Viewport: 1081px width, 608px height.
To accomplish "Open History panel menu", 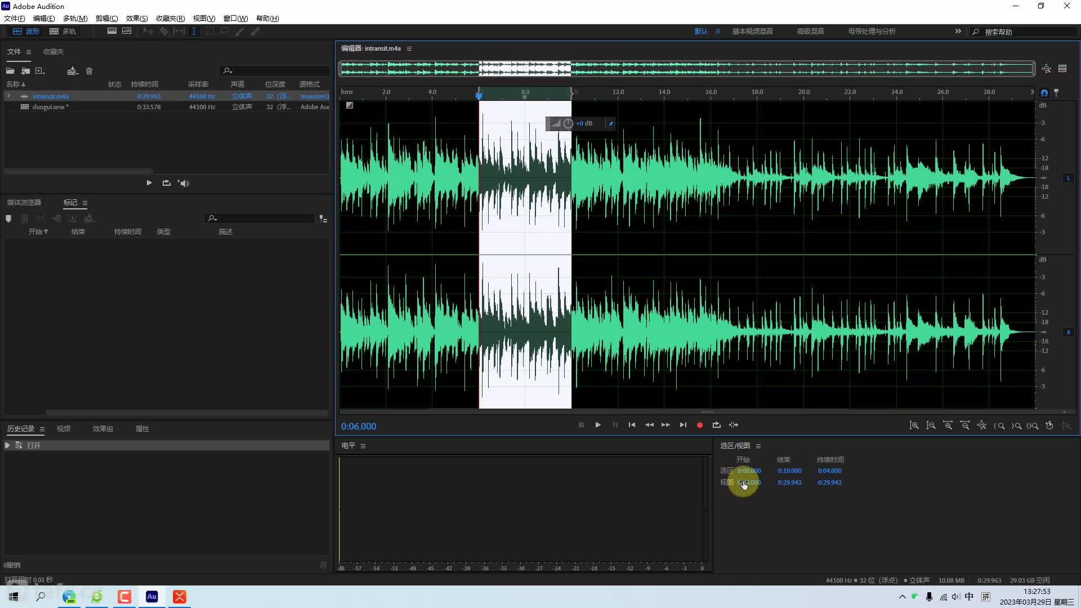I will tap(42, 429).
